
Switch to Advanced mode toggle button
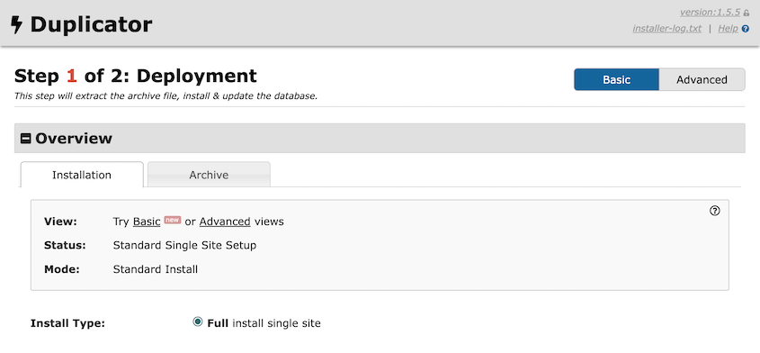tap(702, 79)
